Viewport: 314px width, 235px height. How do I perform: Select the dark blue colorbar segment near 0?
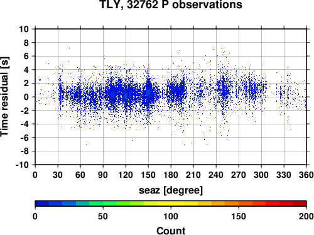point(42,204)
